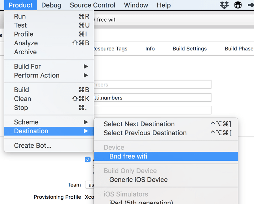Open the Debug menu
Image resolution: width=254 pixels, height=204 pixels.
51,5
